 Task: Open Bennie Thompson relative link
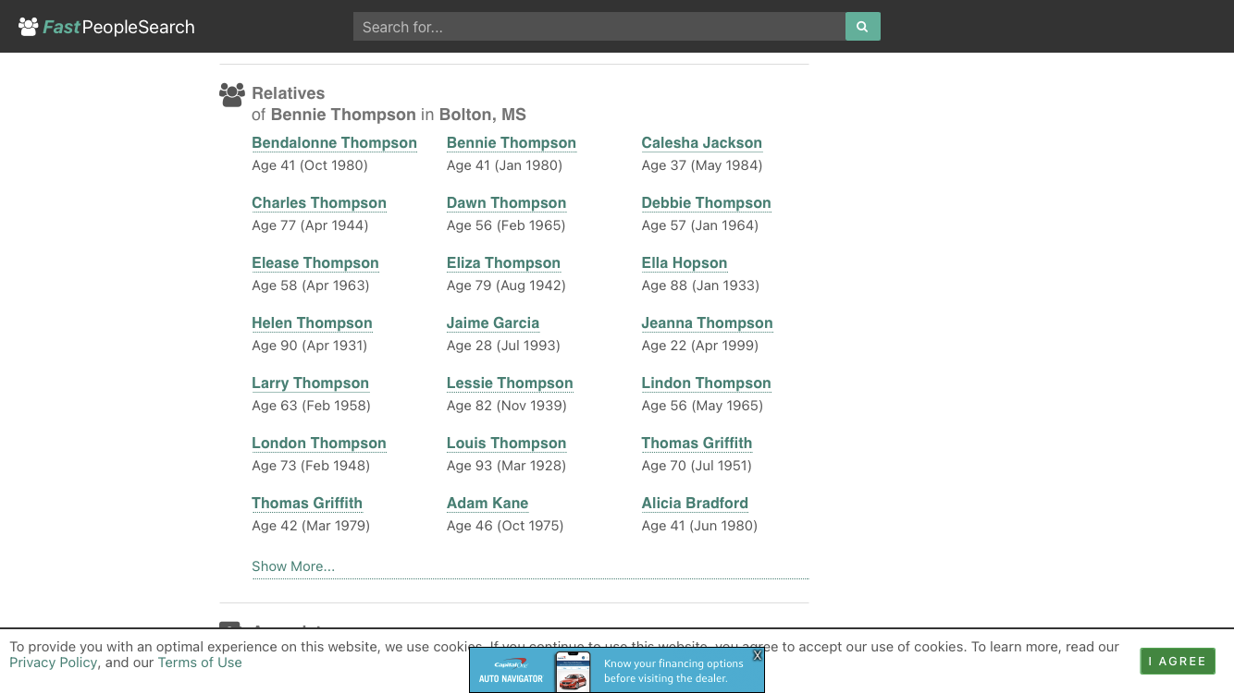click(x=512, y=143)
